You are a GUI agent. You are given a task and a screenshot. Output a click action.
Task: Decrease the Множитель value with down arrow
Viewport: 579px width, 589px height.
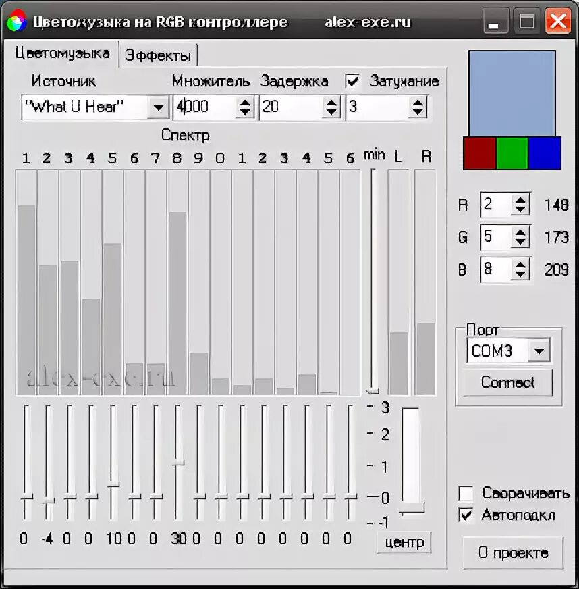pyautogui.click(x=245, y=113)
